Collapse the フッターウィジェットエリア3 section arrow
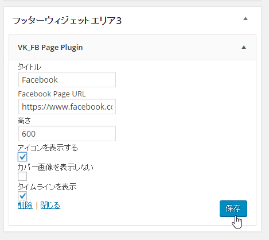The width and height of the screenshot is (269, 240). [245, 19]
